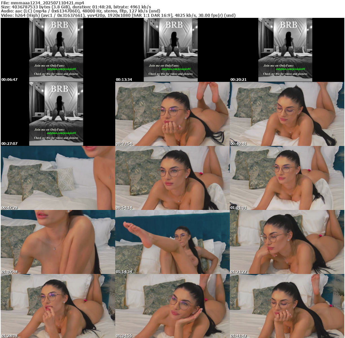This screenshot has height=338, width=345.
Task: Select the frame stamped 00:54:14
Action: click(172, 178)
